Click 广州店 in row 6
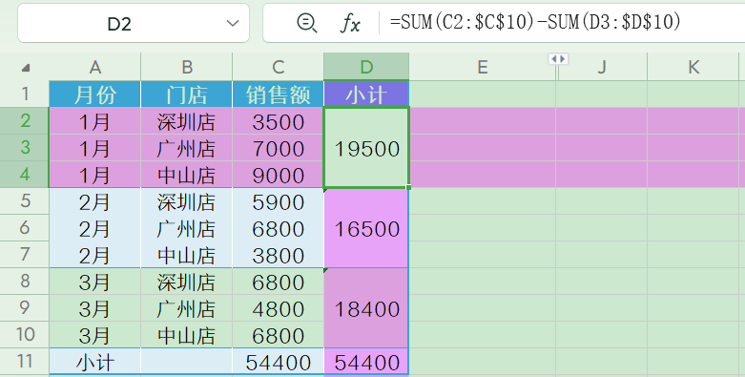The height and width of the screenshot is (377, 745). pyautogui.click(x=187, y=228)
